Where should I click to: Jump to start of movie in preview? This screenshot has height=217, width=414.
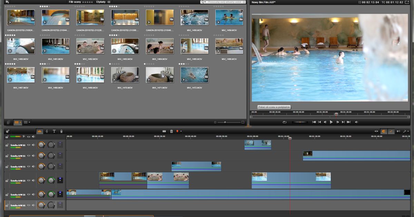pos(314,122)
